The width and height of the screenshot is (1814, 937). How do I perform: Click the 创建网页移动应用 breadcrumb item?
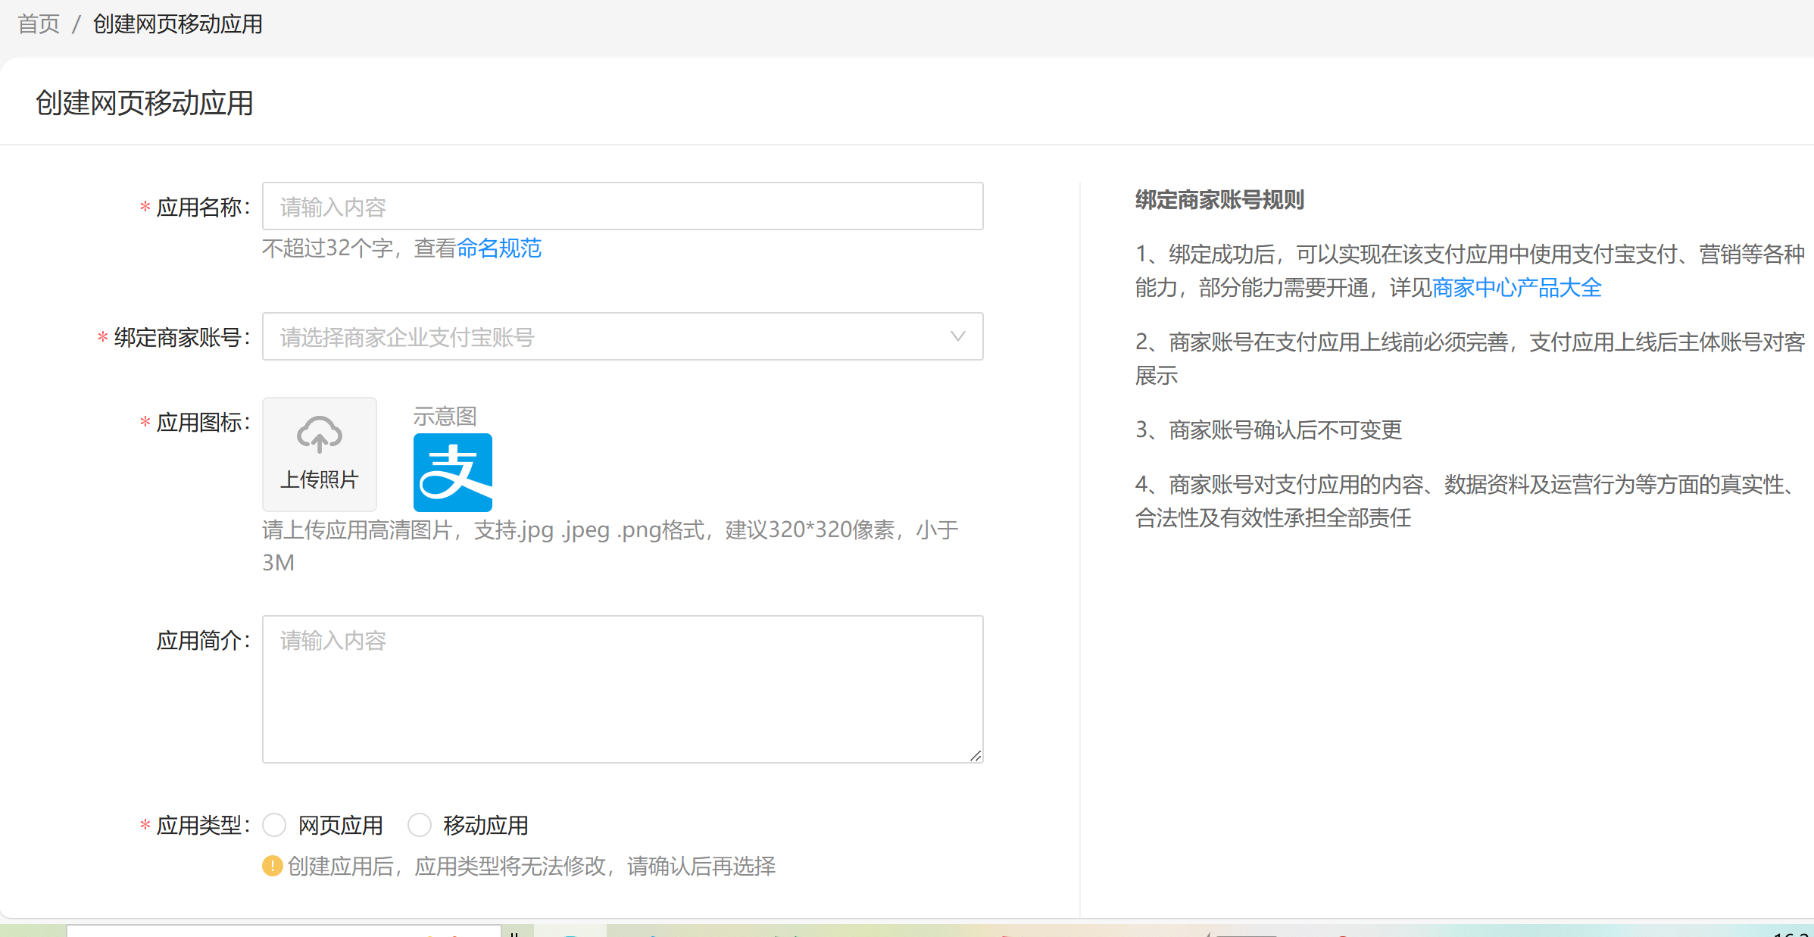[177, 24]
